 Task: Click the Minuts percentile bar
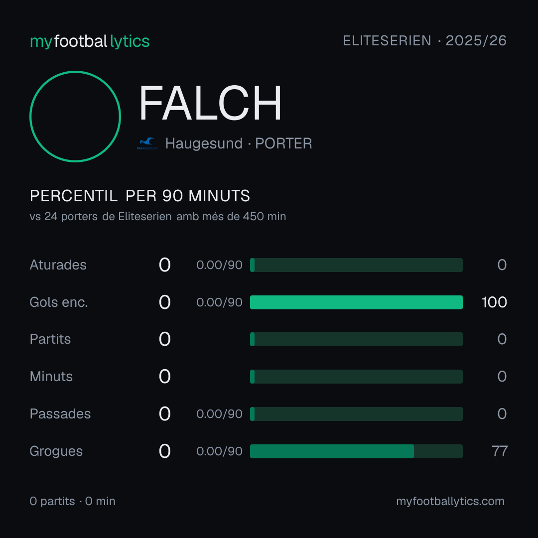tap(356, 377)
